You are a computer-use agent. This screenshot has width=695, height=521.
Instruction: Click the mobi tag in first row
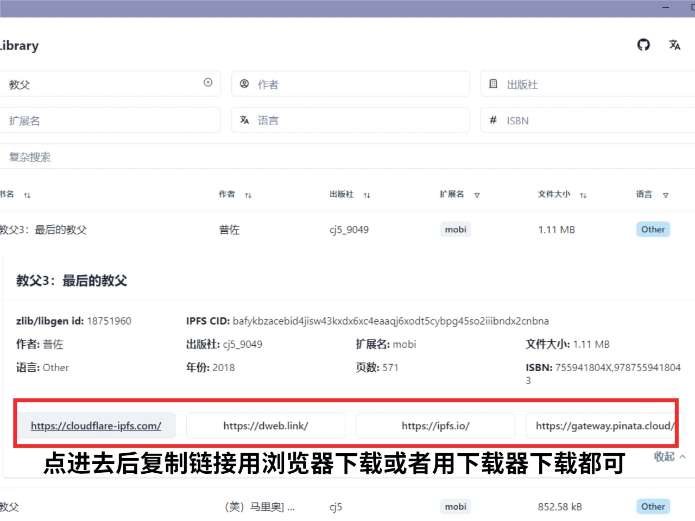[x=456, y=230]
